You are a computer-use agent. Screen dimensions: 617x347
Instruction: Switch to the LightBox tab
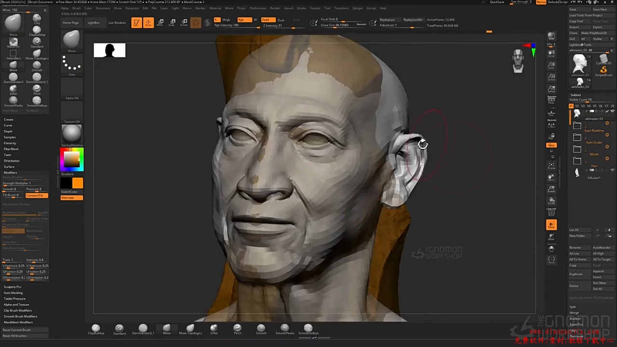[94, 23]
